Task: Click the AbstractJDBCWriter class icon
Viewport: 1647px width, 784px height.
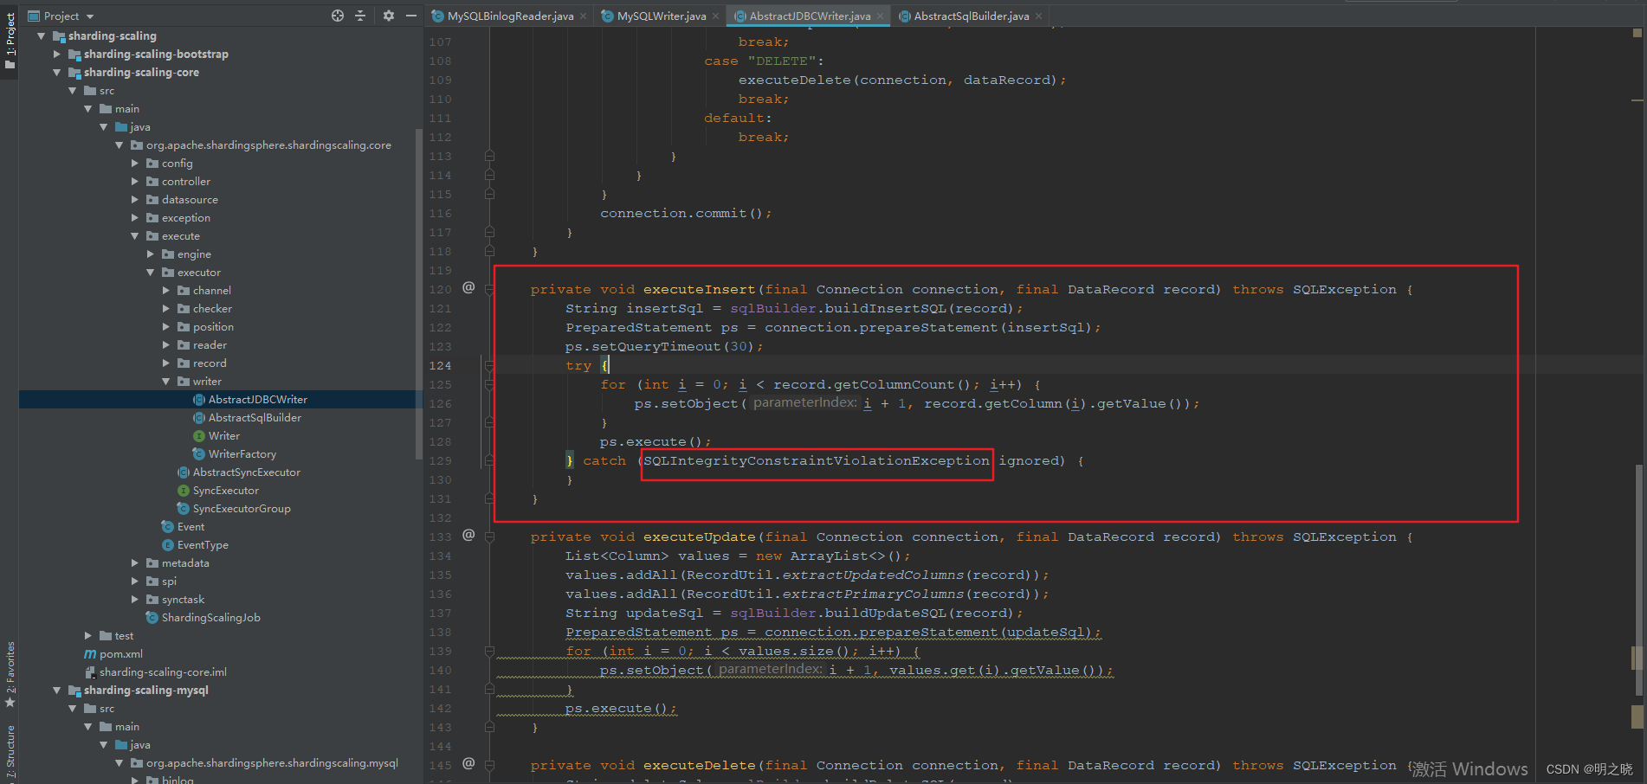Action: (200, 399)
